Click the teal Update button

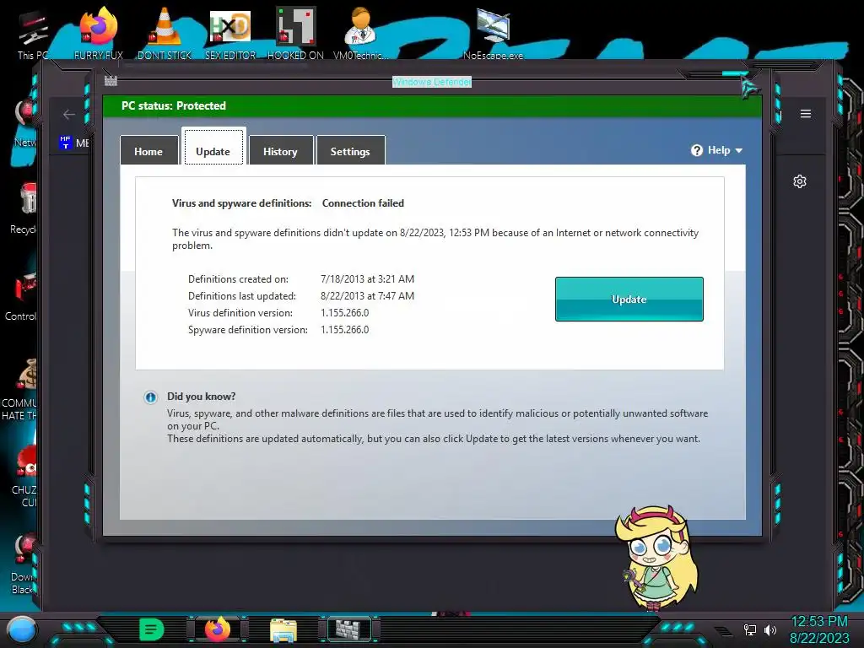[x=629, y=300]
